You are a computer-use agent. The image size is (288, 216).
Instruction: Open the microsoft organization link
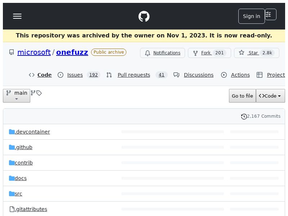point(34,52)
